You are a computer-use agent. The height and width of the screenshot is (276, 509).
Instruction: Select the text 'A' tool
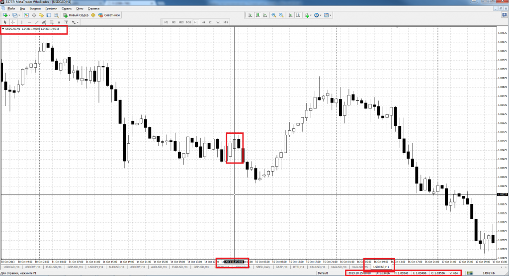tap(59, 22)
